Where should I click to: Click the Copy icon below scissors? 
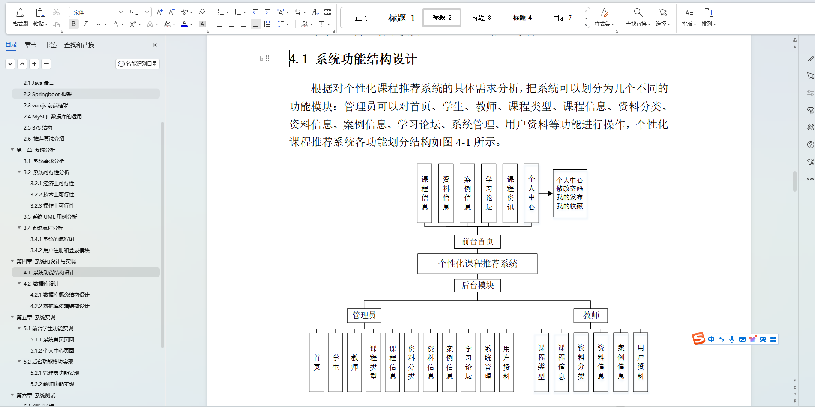click(x=56, y=24)
